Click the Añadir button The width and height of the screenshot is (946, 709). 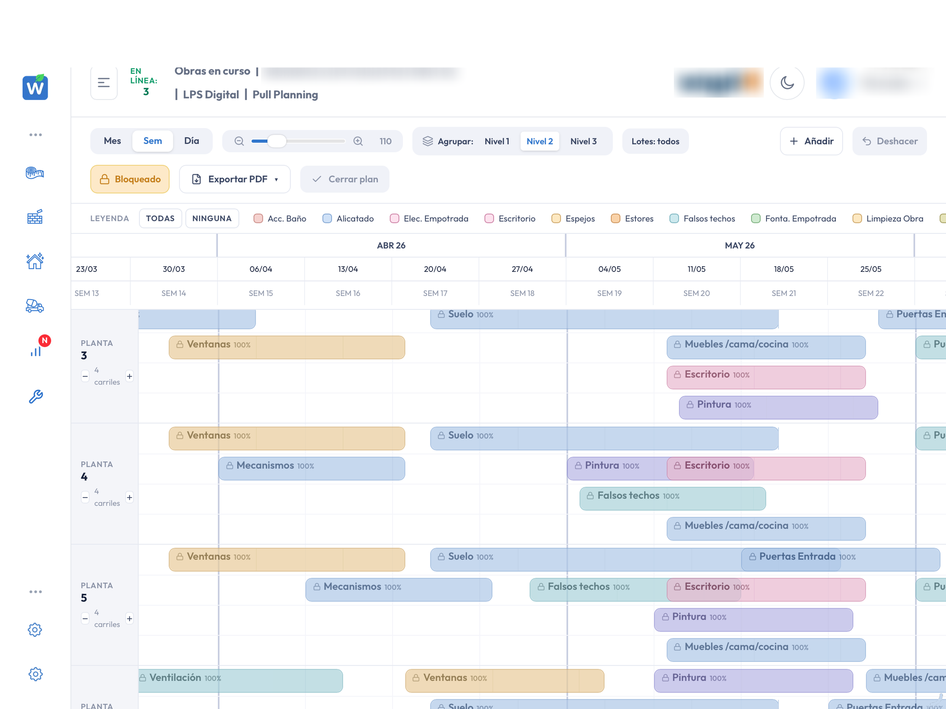811,141
